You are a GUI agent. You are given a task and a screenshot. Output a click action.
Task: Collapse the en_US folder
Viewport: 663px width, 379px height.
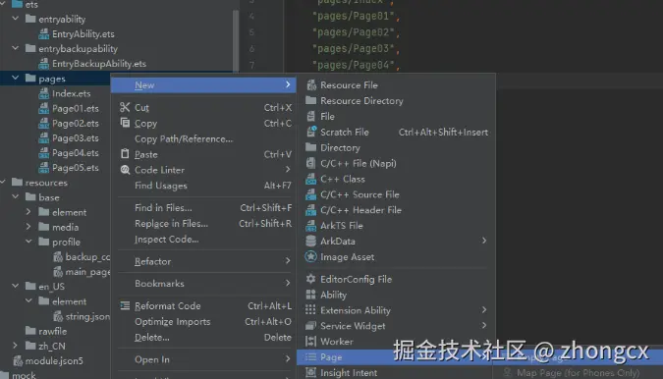pos(16,286)
